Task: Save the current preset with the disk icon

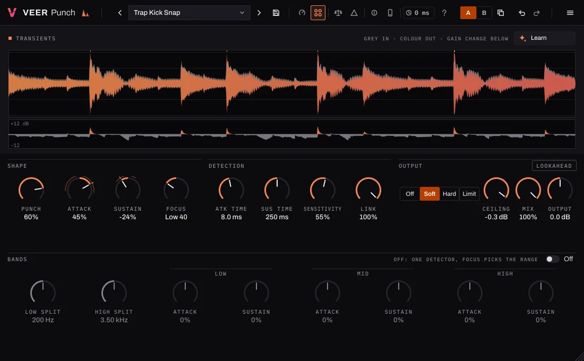Action: point(276,13)
